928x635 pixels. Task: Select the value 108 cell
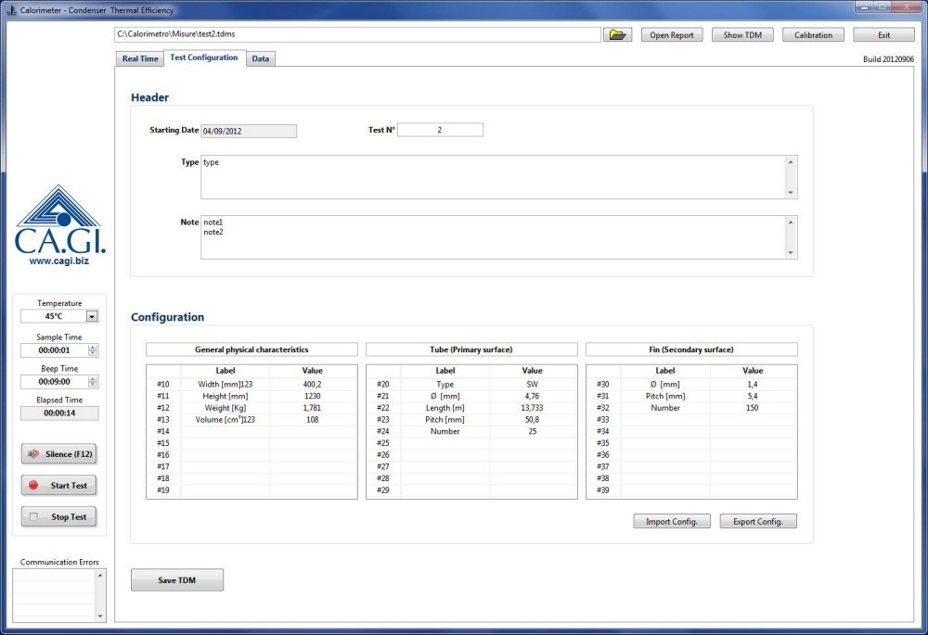pyautogui.click(x=312, y=420)
